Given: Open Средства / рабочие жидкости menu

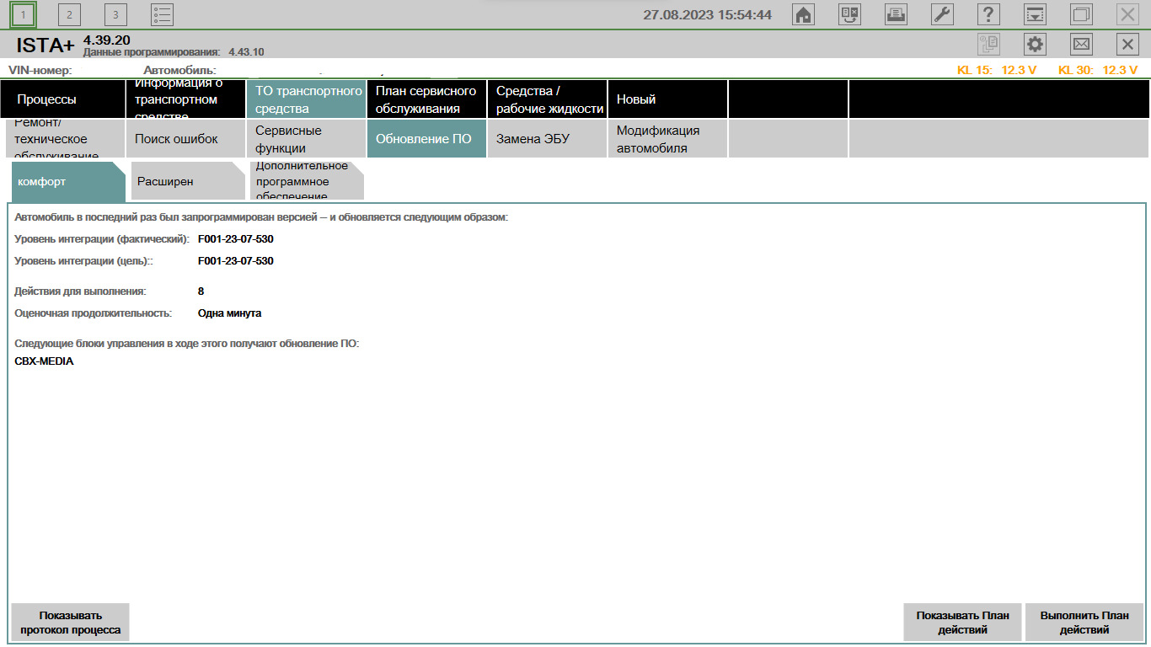Looking at the screenshot, I should pyautogui.click(x=547, y=99).
